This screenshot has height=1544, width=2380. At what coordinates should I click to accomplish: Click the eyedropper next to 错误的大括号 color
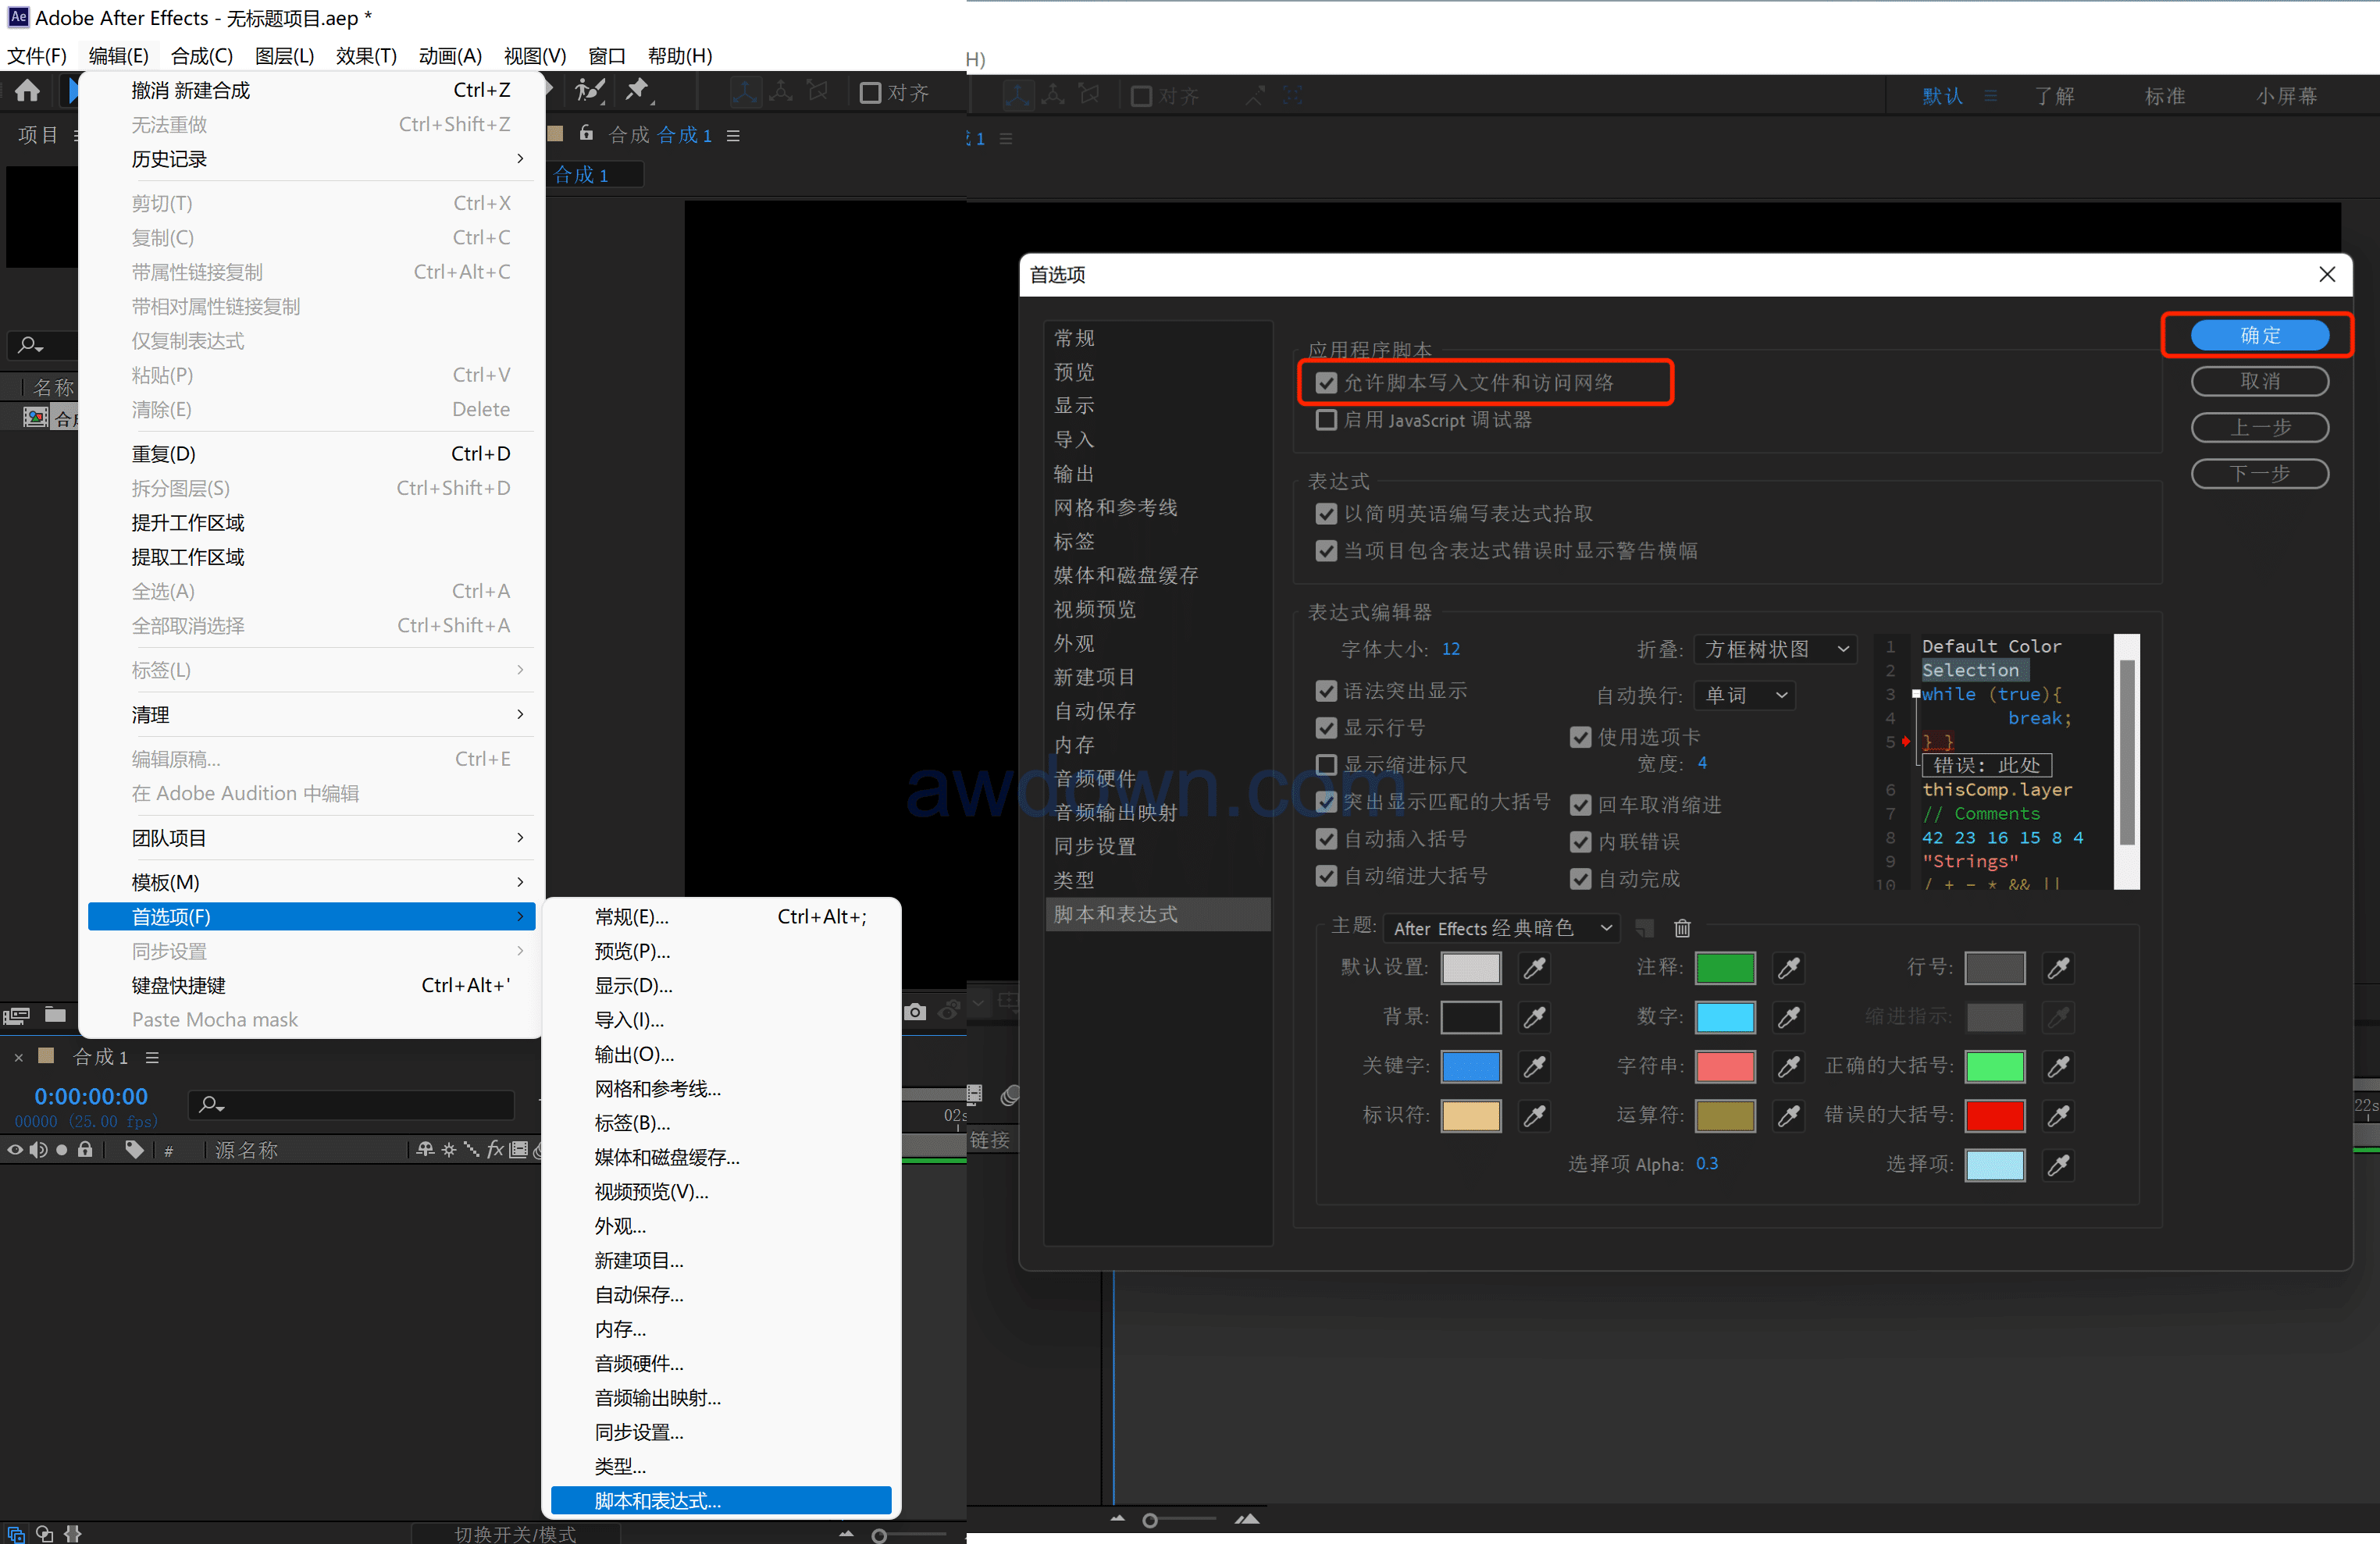(2058, 1115)
